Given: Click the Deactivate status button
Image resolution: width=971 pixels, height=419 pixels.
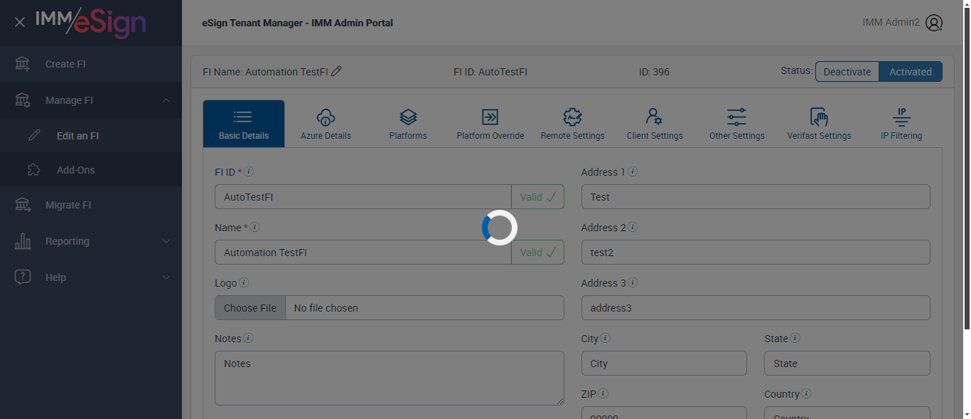Looking at the screenshot, I should pyautogui.click(x=847, y=72).
